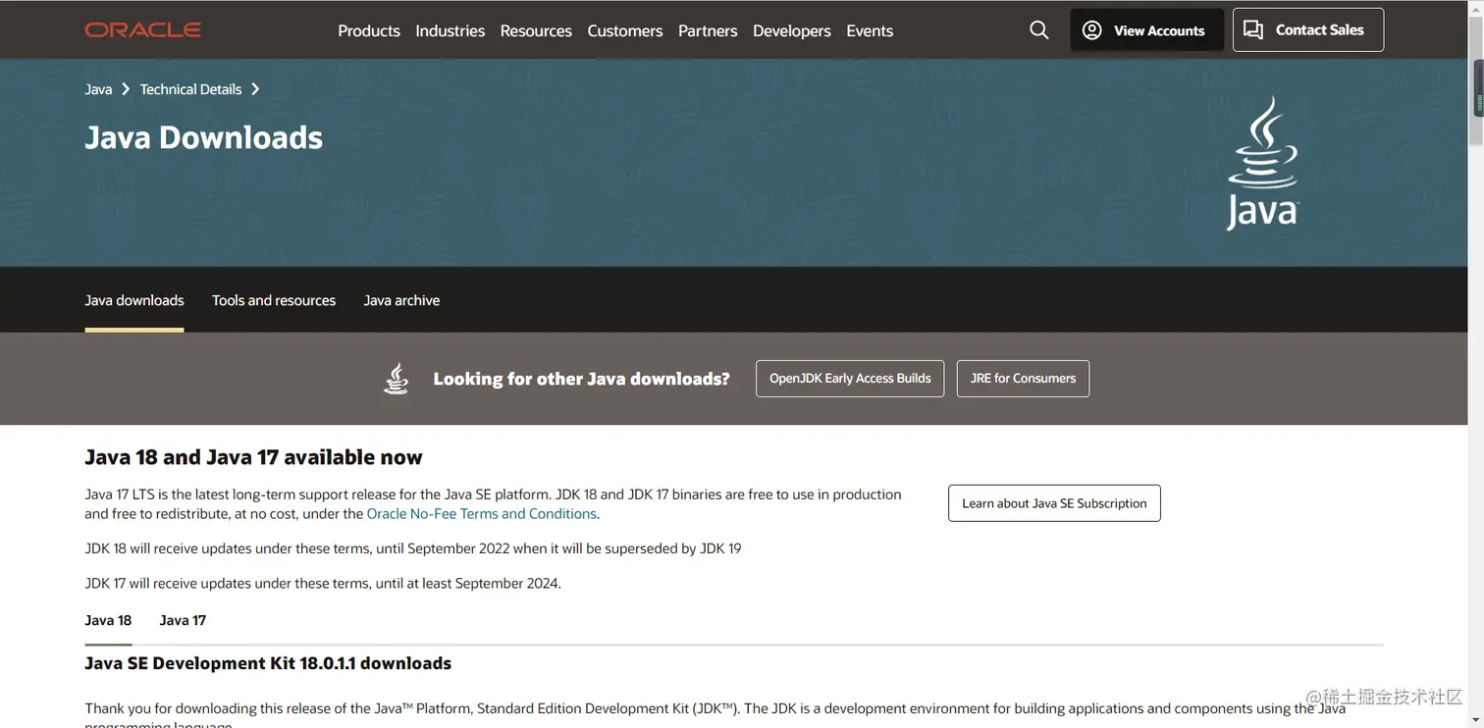Viewport: 1484px width, 728px height.
Task: Click the breadcrumb chevron after Java
Action: pos(126,89)
